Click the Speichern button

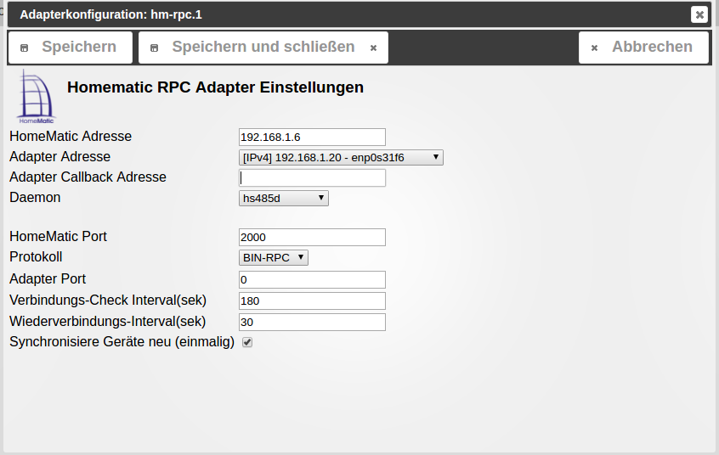pyautogui.click(x=71, y=48)
